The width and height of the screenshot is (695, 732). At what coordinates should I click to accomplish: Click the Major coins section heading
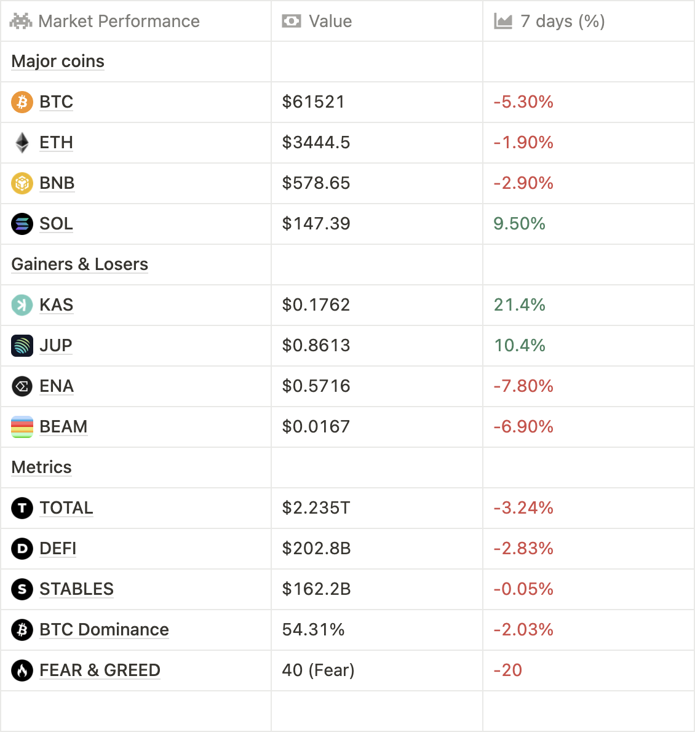click(58, 62)
